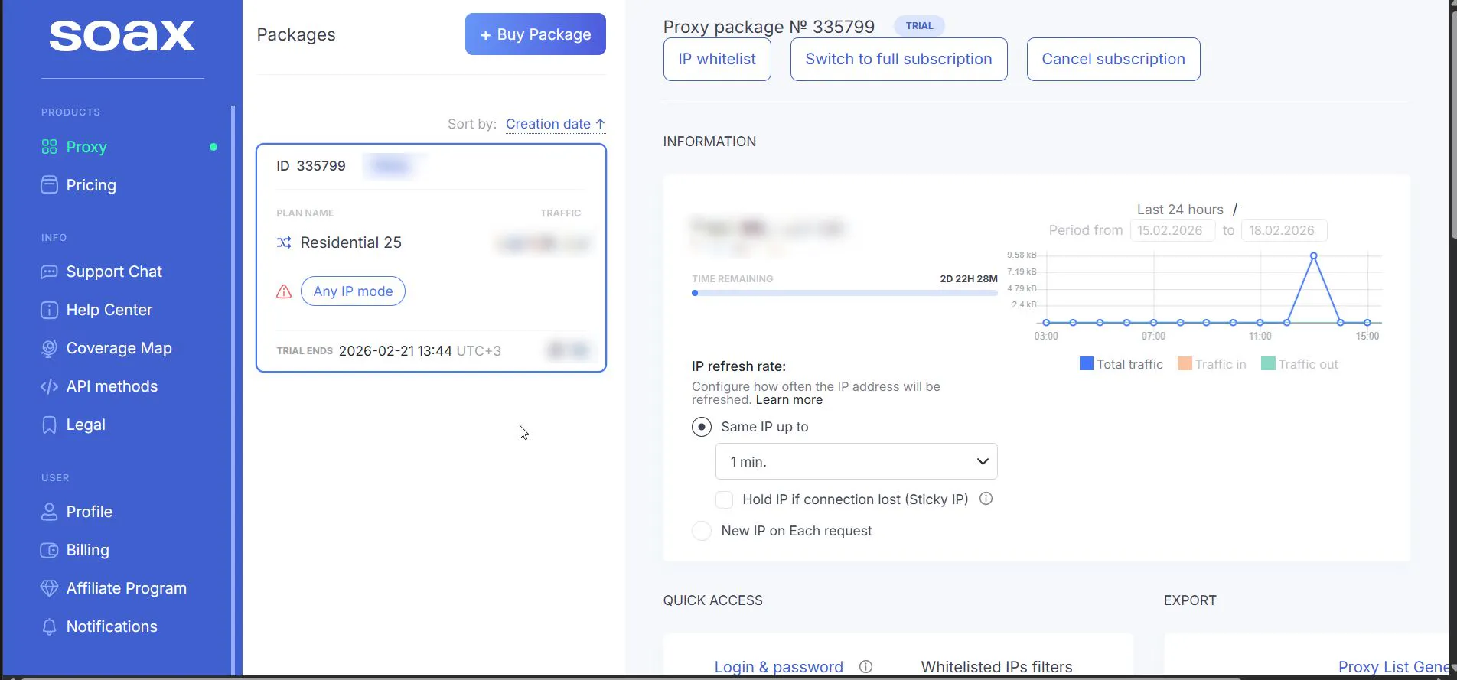Open the Proxy grid icon in sidebar
The height and width of the screenshot is (680, 1457).
tap(49, 147)
